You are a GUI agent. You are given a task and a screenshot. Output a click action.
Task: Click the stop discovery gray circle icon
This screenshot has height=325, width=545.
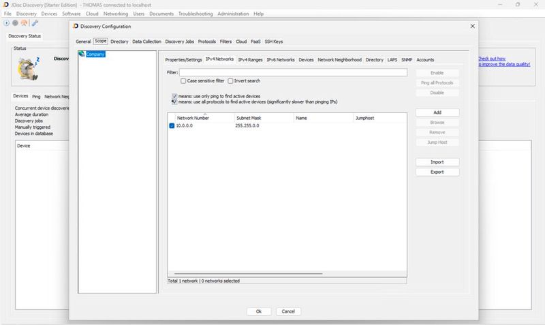[x=15, y=23]
